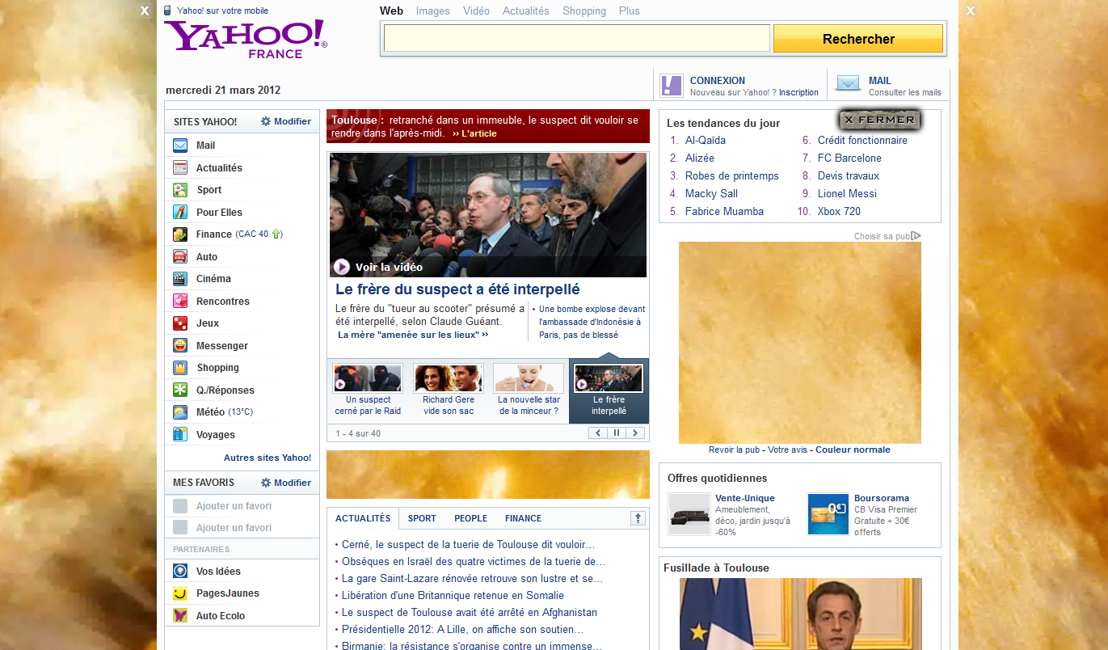Click the Auto car icon
1108x650 pixels.
point(180,257)
